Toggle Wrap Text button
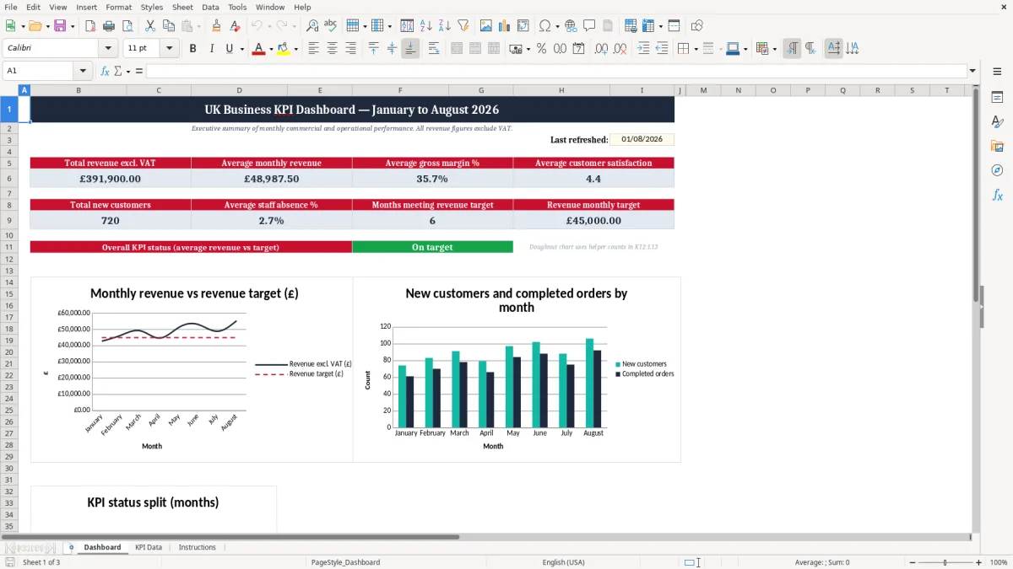This screenshot has width=1013, height=569. [x=434, y=49]
